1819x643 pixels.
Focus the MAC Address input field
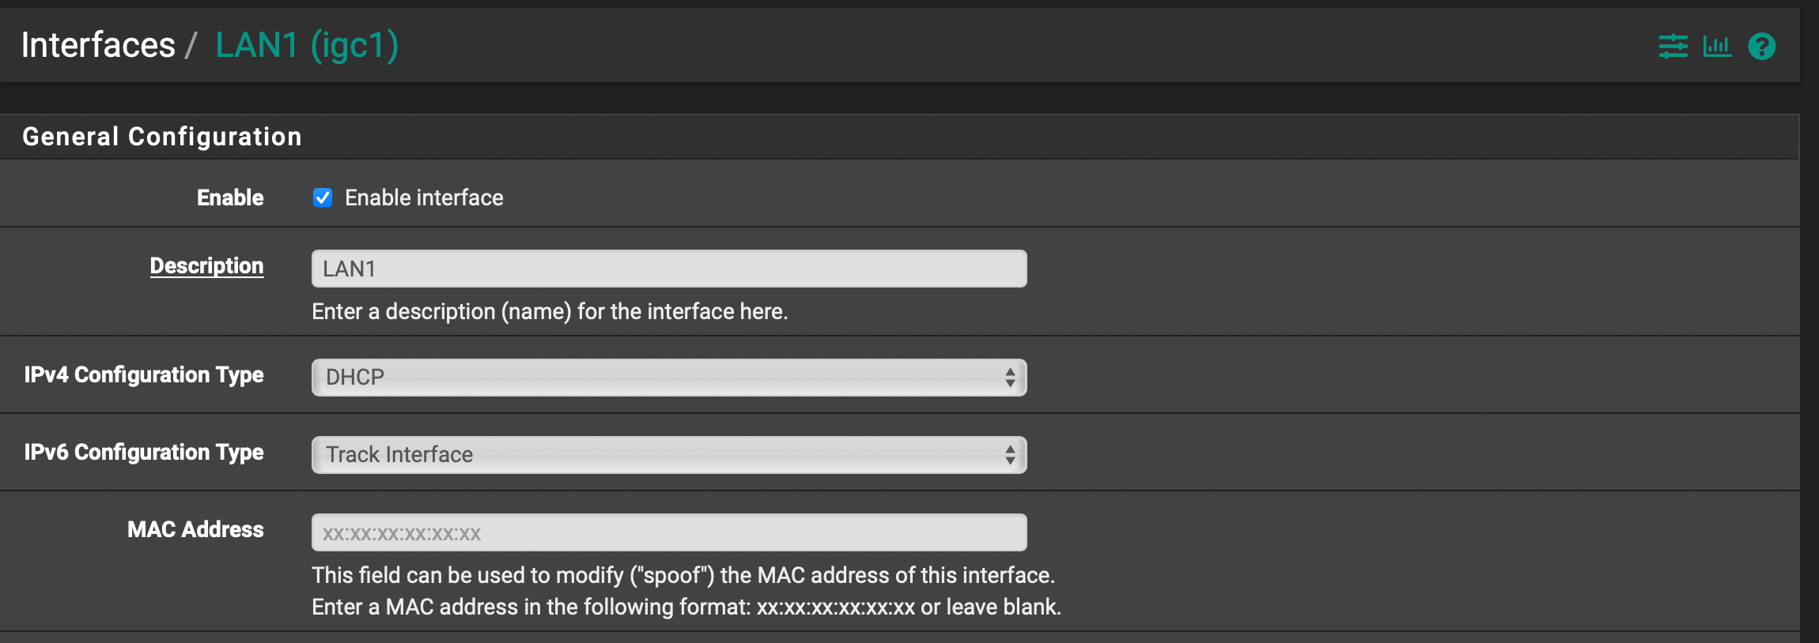pyautogui.click(x=669, y=532)
